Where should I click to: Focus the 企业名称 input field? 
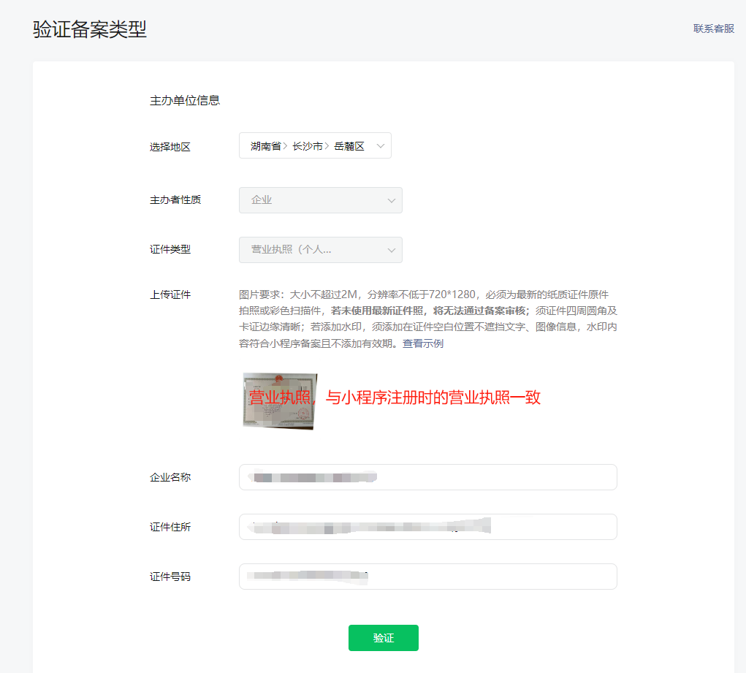(x=427, y=477)
